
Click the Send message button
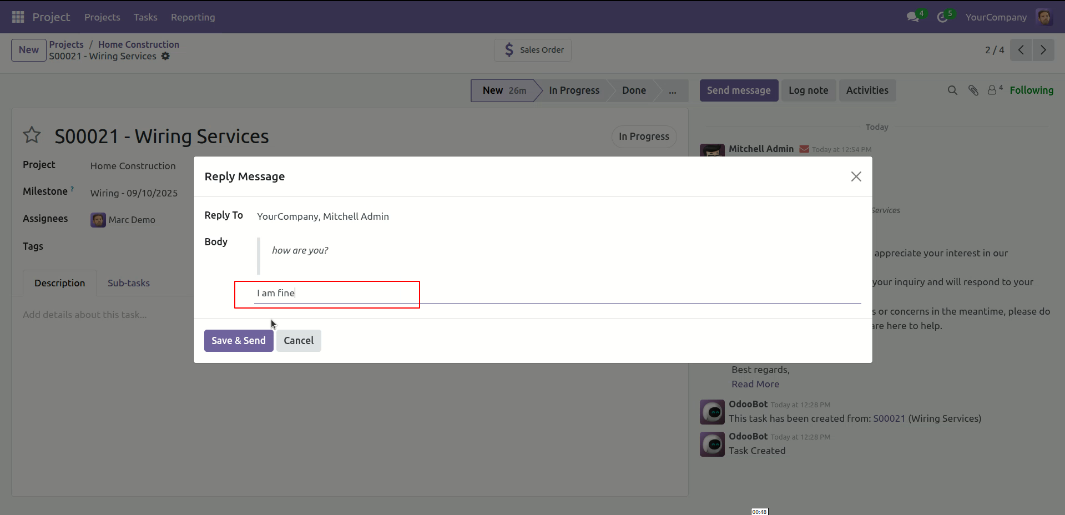(739, 90)
